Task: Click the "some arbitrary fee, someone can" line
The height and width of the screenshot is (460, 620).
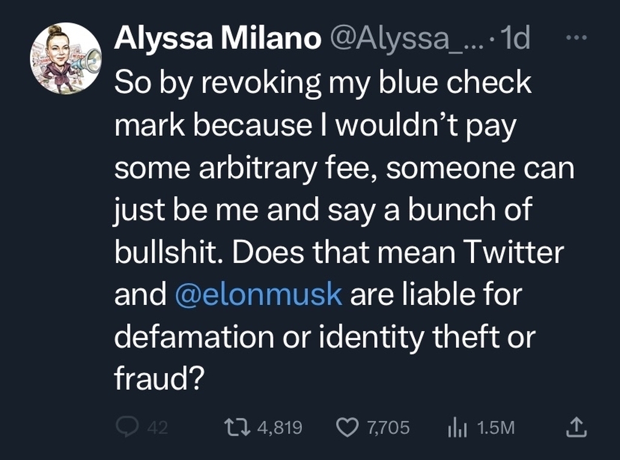Action: coord(345,168)
